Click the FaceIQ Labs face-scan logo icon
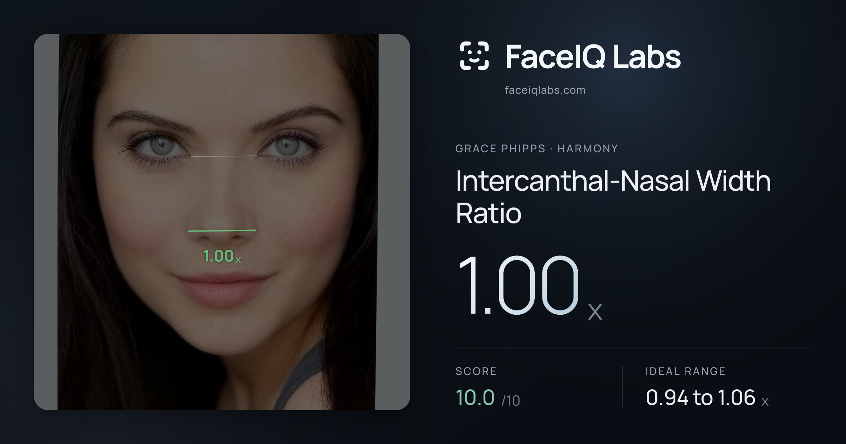 (x=474, y=56)
